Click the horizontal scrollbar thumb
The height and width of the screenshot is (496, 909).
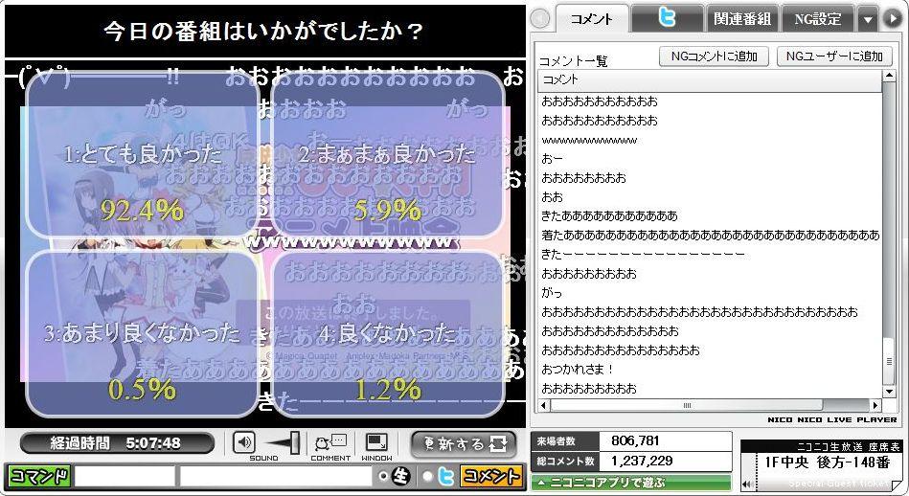pyautogui.click(x=687, y=405)
